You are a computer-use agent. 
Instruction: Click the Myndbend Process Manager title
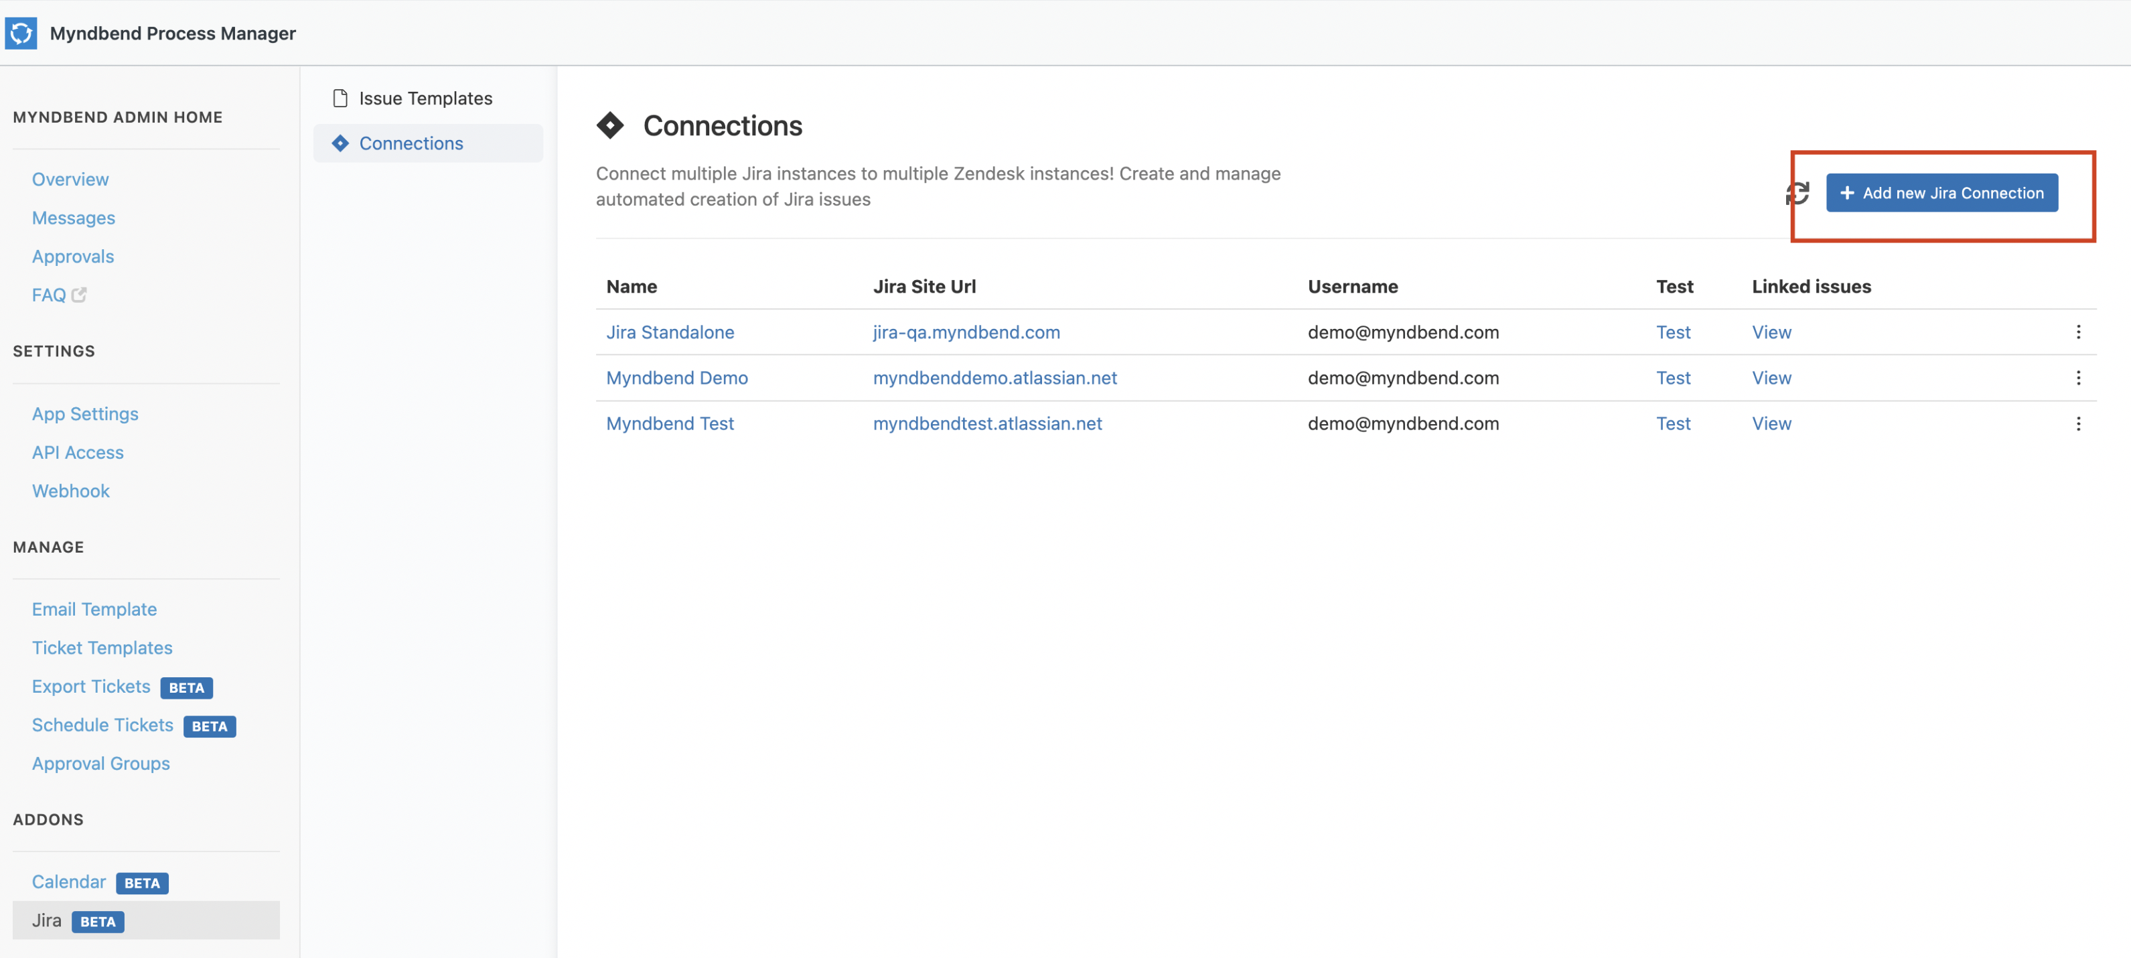pyautogui.click(x=173, y=33)
